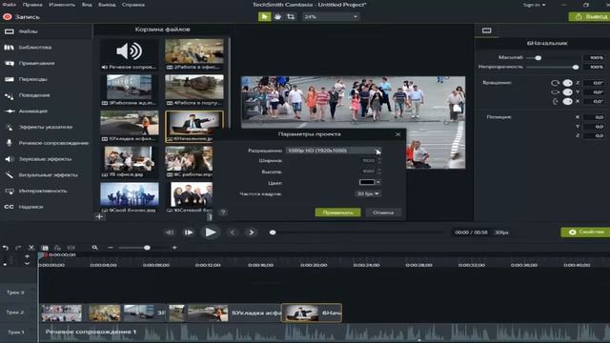
Task: Click the height field stepper arrows
Action: click(379, 171)
